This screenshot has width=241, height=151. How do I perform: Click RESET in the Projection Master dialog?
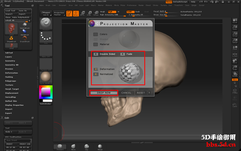(141, 93)
